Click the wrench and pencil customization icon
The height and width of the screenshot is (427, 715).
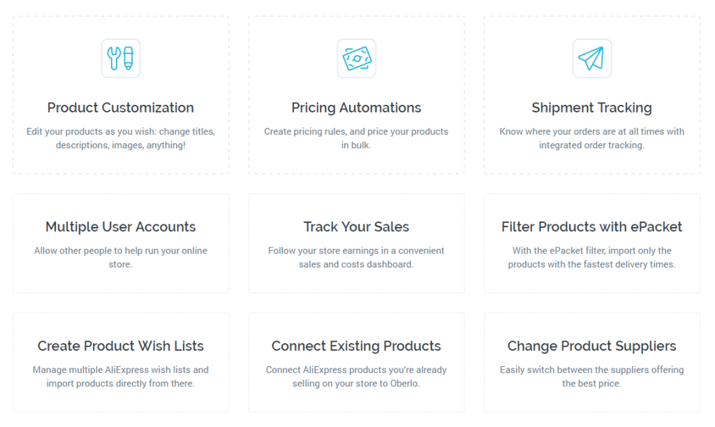(x=121, y=59)
